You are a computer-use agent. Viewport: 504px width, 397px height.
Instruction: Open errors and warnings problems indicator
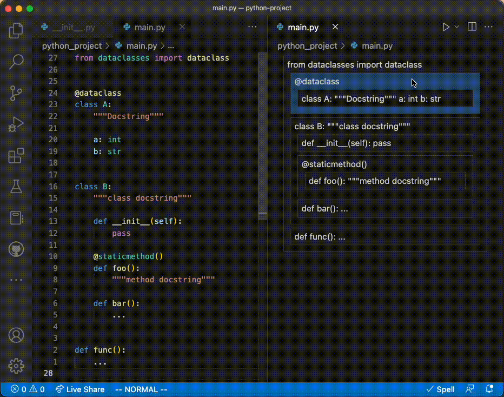click(27, 389)
